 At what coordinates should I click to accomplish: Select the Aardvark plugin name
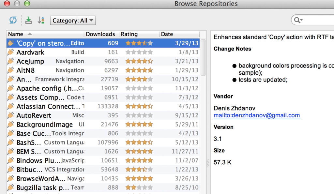30,52
